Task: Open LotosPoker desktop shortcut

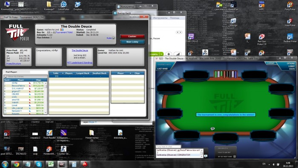Action: 63,6
